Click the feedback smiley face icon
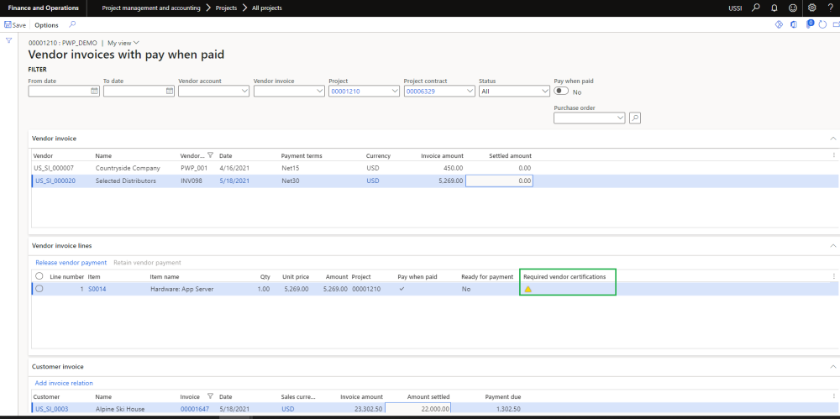The image size is (840, 419). [x=792, y=8]
